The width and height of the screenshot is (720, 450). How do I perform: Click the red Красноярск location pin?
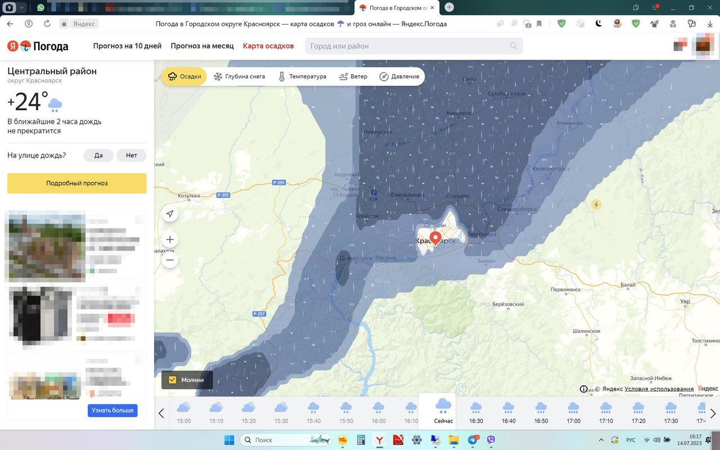coord(435,238)
